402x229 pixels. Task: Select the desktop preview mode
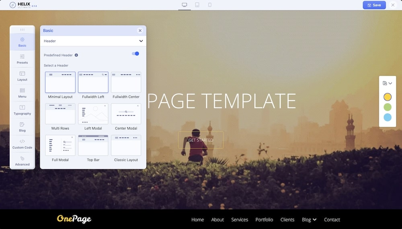click(185, 5)
